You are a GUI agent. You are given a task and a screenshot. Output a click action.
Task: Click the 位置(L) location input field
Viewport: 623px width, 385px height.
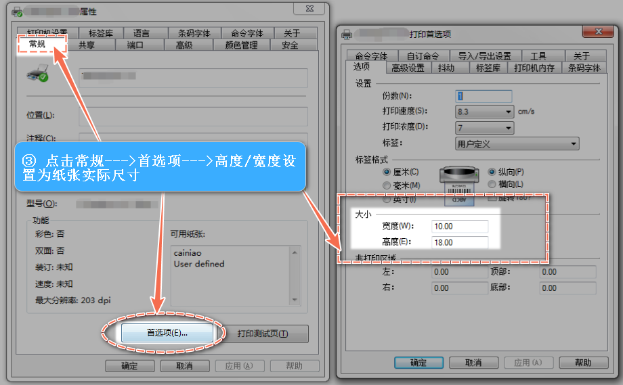[x=194, y=116]
